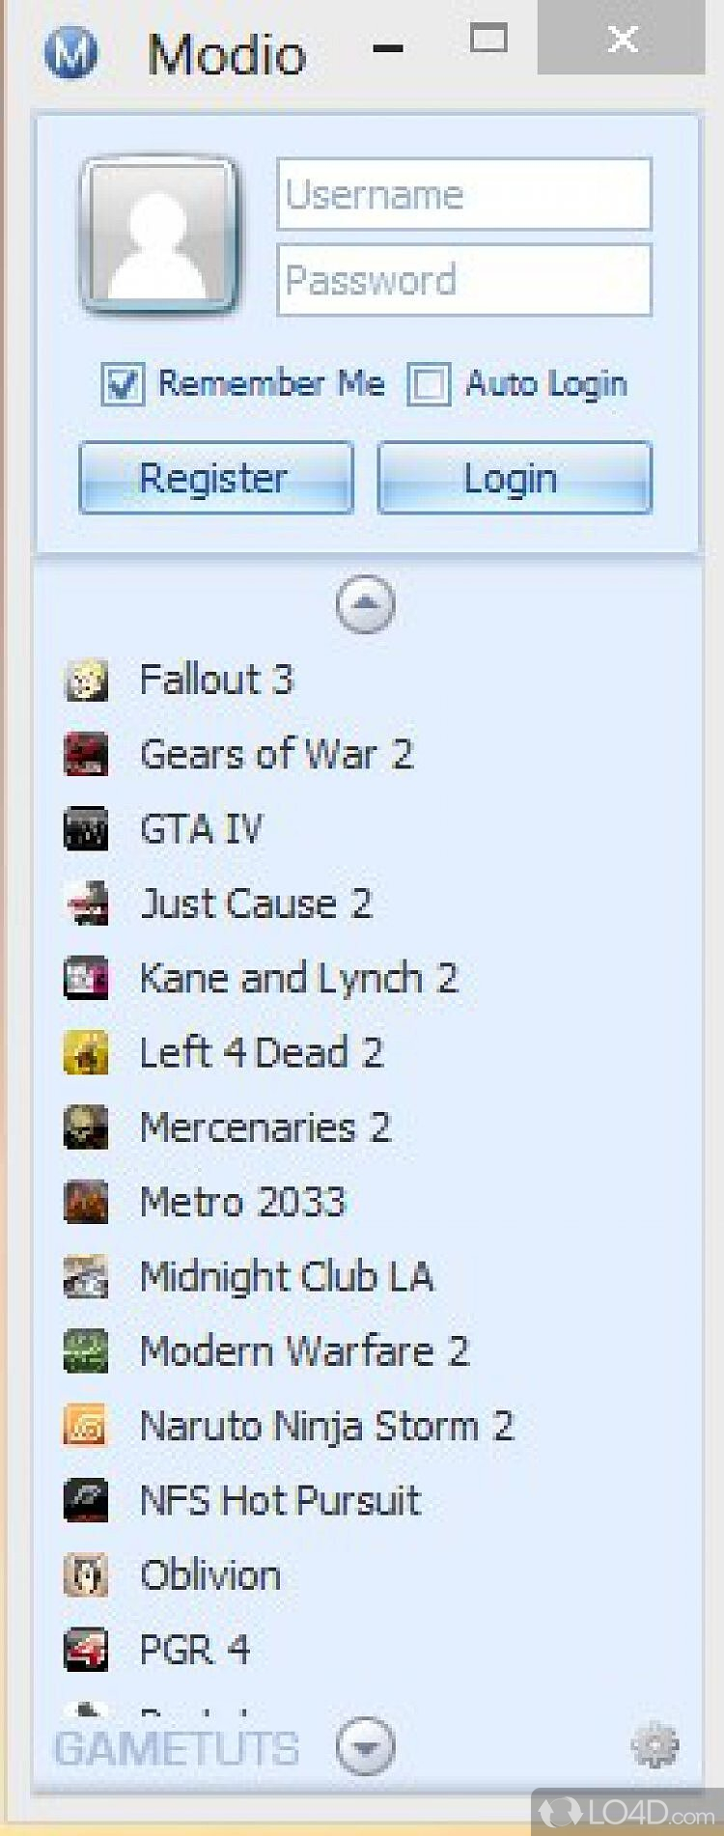The height and width of the screenshot is (1836, 724).
Task: Select the Naruto Ninja Storm 2 icon
Action: (86, 1426)
